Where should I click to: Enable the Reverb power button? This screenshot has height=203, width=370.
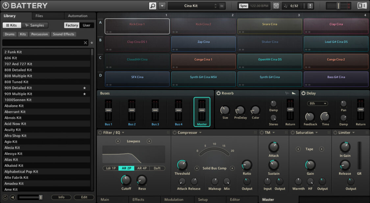pos(218,93)
